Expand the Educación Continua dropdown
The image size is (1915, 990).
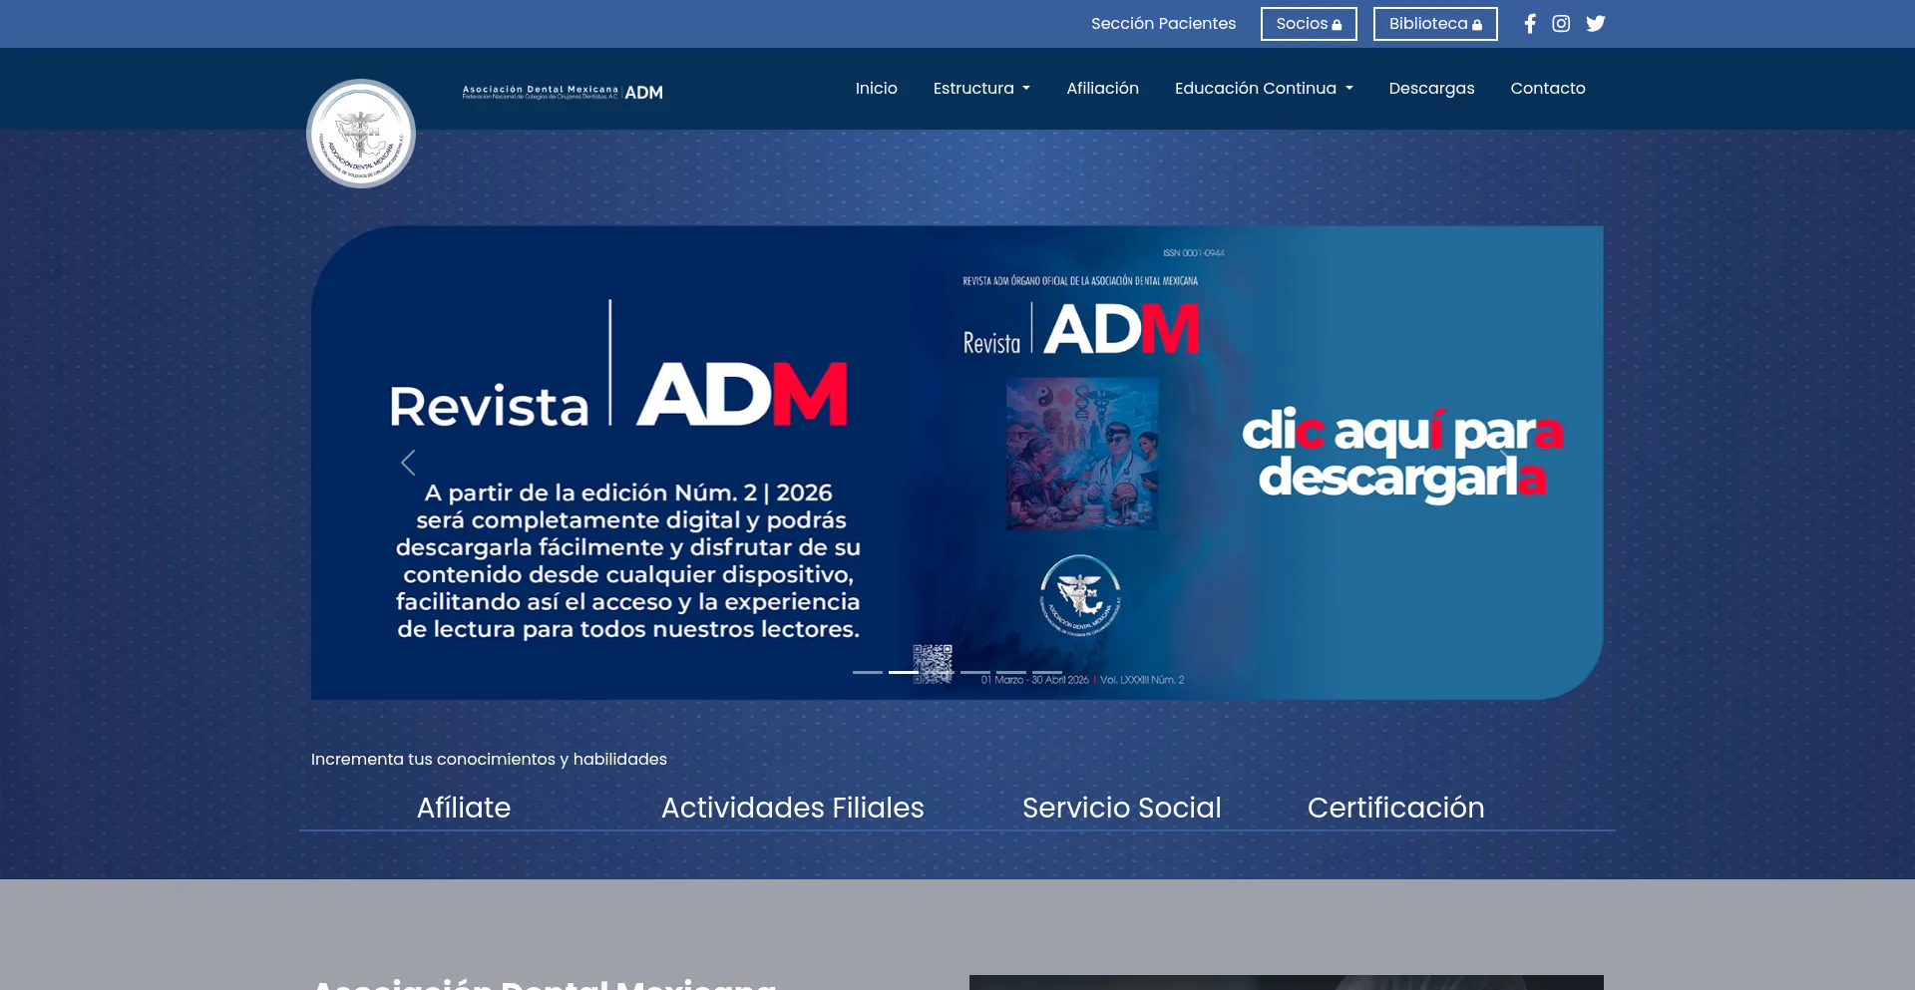coord(1264,89)
